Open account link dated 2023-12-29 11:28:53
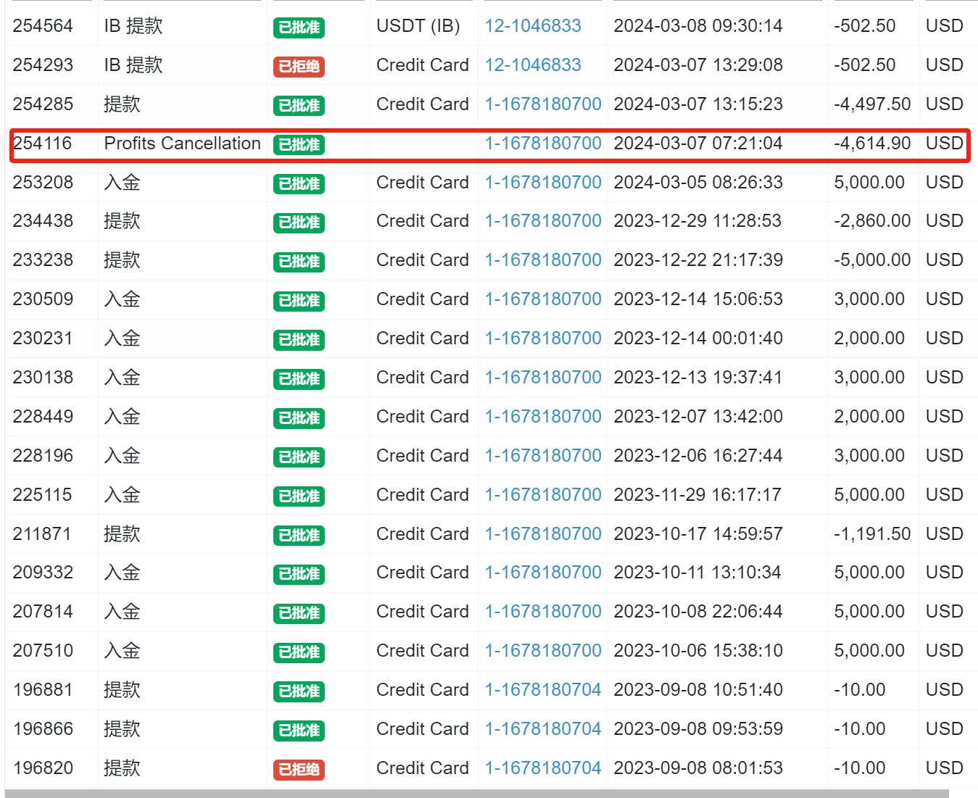This screenshot has width=978, height=798. pyautogui.click(x=543, y=221)
